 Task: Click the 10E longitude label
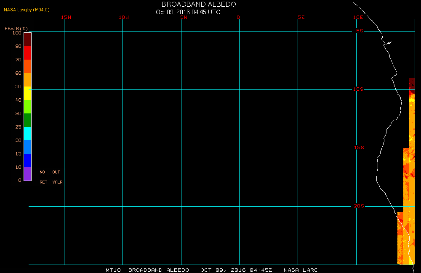[x=358, y=17]
